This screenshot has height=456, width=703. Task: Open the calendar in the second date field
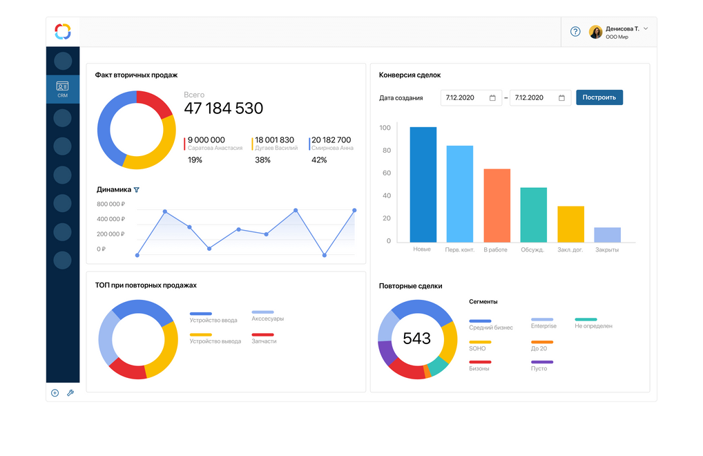click(561, 98)
